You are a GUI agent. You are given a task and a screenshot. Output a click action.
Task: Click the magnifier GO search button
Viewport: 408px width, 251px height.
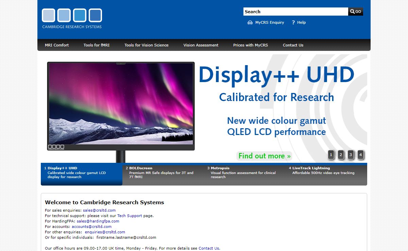pos(356,12)
